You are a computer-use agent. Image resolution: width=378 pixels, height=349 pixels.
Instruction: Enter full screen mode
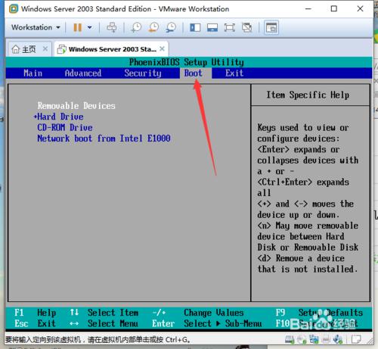tap(229, 27)
